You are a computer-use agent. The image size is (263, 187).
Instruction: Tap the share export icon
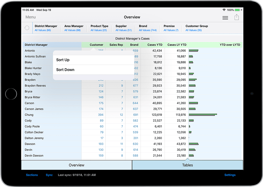tap(237, 17)
